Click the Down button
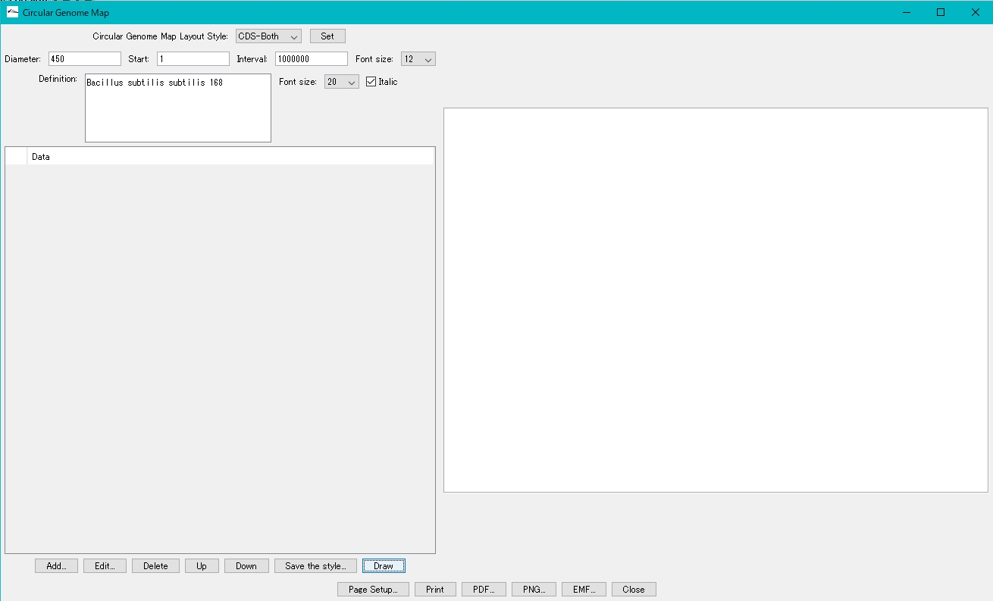 pos(246,566)
